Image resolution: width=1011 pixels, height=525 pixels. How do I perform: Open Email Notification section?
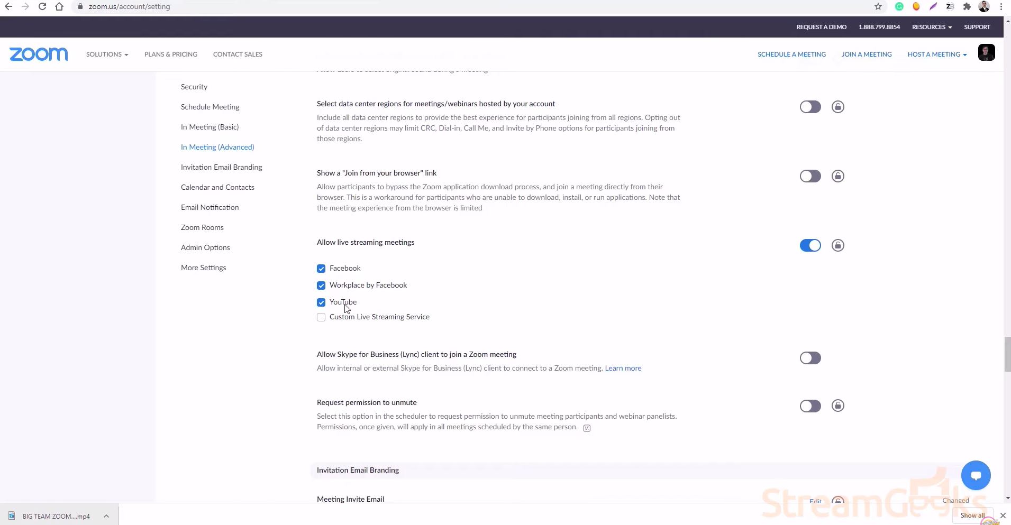(210, 207)
